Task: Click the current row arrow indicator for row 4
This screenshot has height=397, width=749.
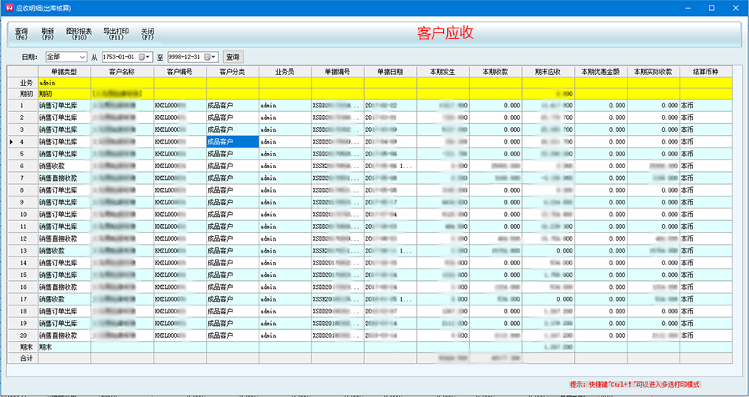Action: (x=12, y=141)
